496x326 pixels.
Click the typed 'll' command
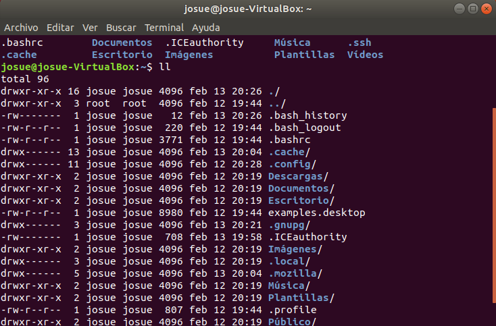(164, 67)
